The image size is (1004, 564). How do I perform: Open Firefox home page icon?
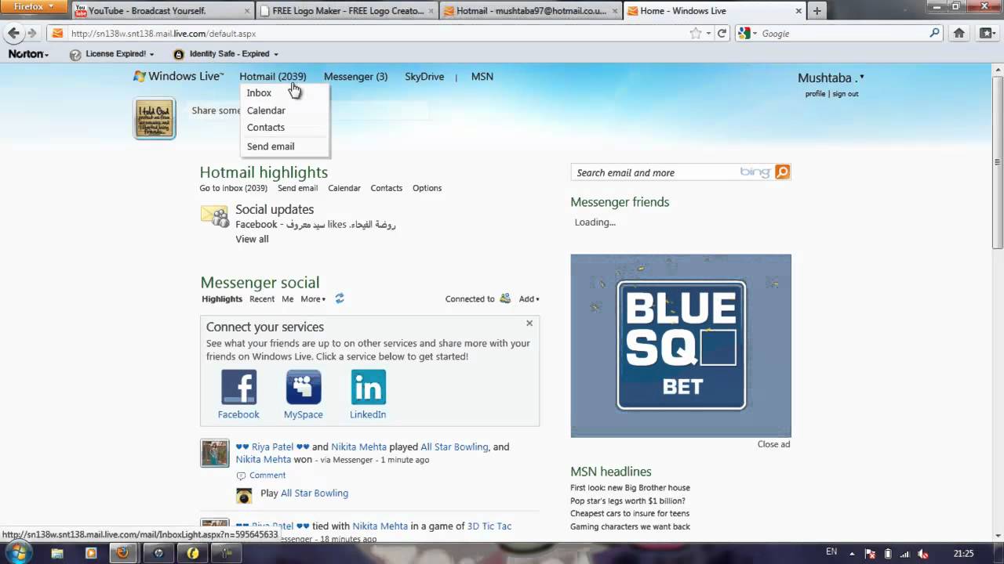point(959,33)
